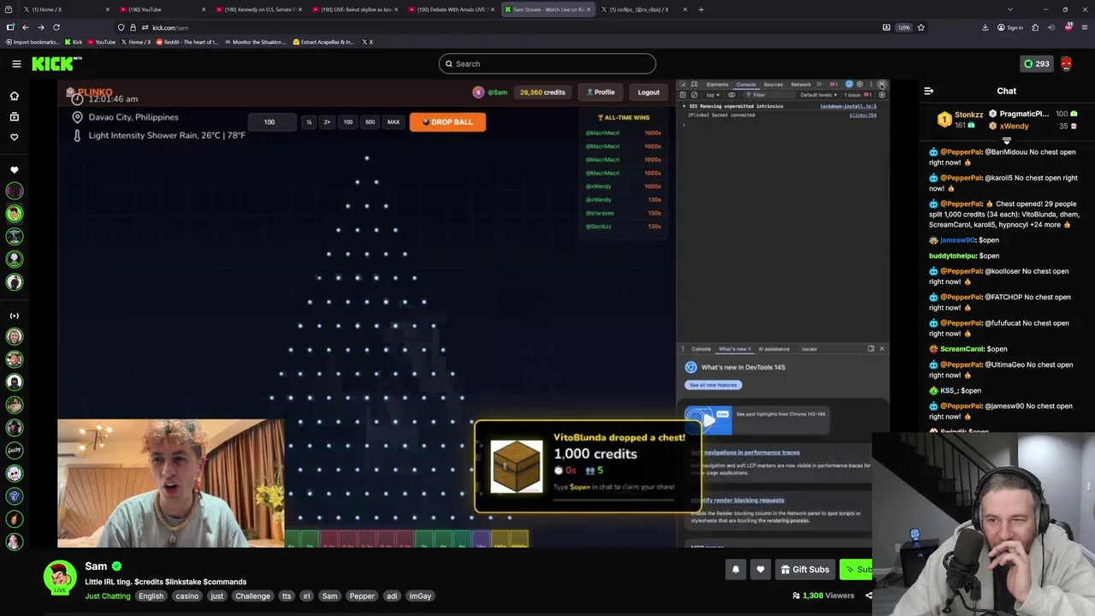Switch to Kennedy on U.S. Senate tab
This screenshot has width=1095, height=616.
pyautogui.click(x=257, y=9)
